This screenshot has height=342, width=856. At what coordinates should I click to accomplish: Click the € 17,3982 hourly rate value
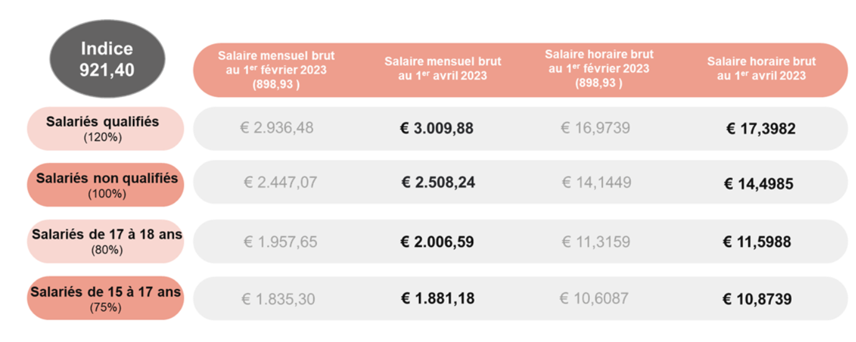point(760,129)
